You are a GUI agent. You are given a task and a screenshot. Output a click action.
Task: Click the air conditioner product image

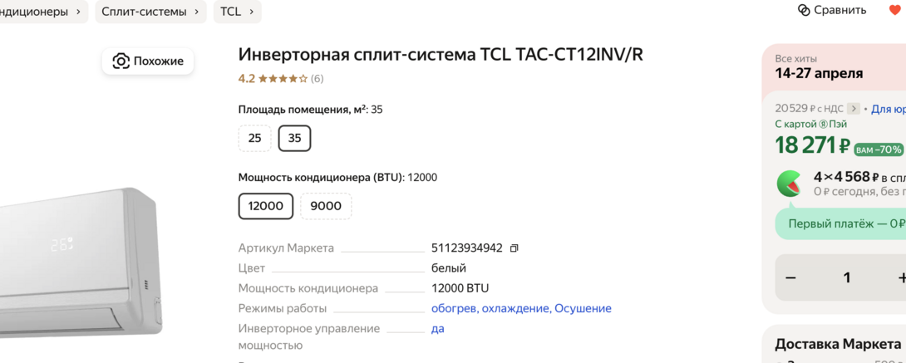pos(79,258)
